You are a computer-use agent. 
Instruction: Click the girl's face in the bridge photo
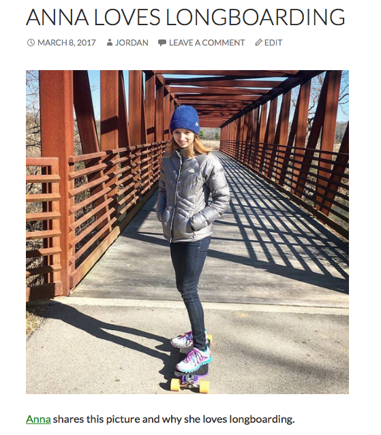pyautogui.click(x=183, y=140)
